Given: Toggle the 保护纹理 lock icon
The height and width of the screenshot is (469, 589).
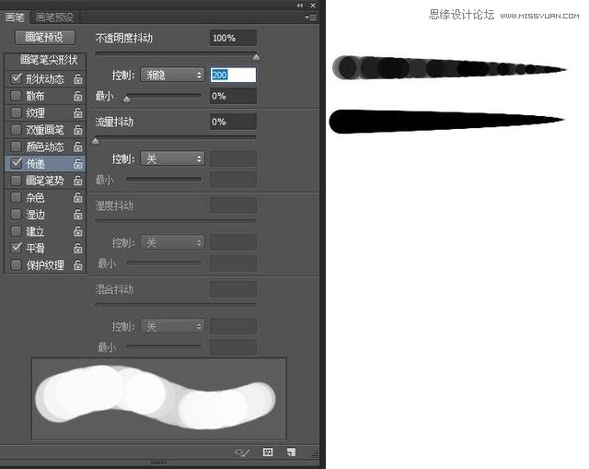Looking at the screenshot, I should 77,265.
